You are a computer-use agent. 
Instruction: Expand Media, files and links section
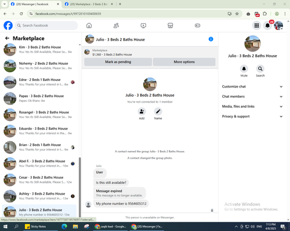click(x=252, y=107)
